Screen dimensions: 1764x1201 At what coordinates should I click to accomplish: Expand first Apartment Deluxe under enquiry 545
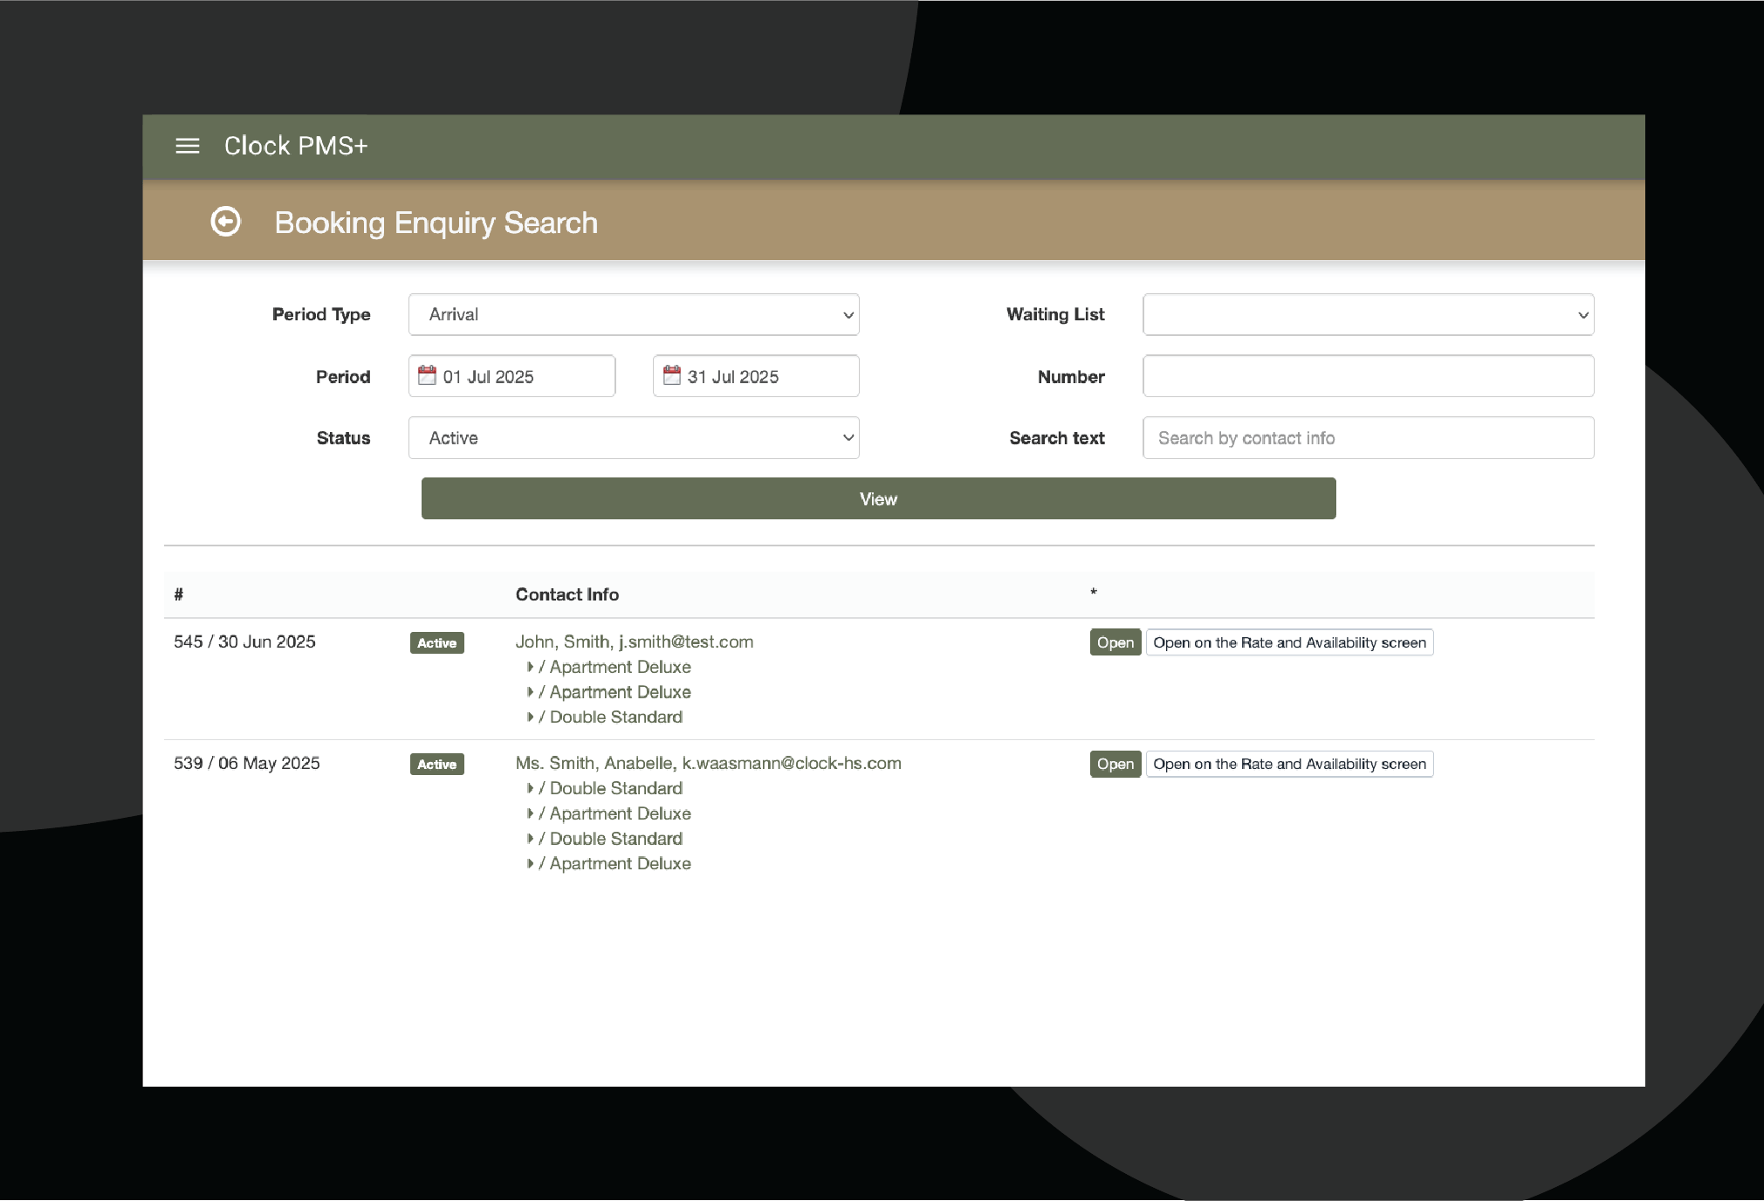530,667
